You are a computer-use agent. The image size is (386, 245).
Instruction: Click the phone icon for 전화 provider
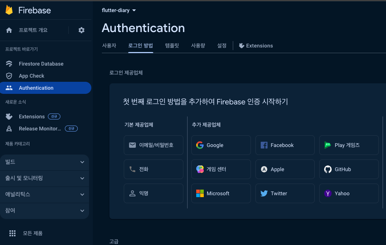tap(132, 169)
